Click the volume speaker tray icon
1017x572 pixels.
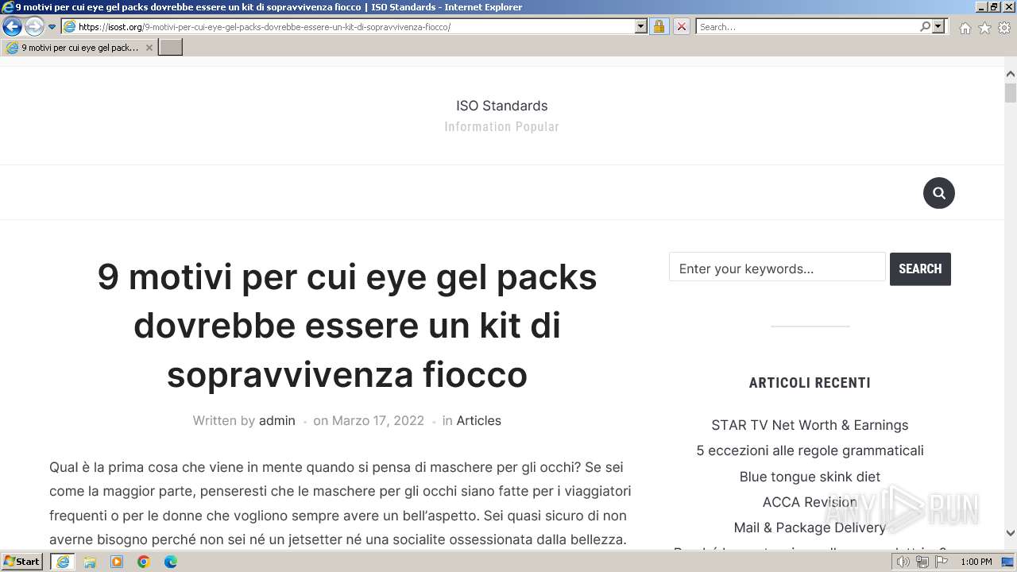pyautogui.click(x=903, y=562)
